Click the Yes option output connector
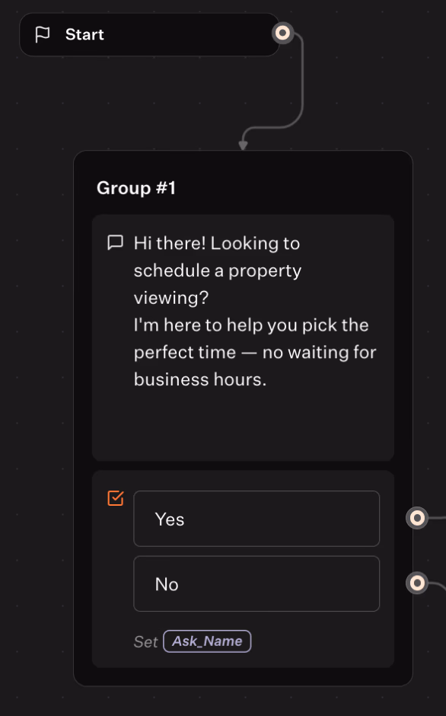 [x=417, y=518]
